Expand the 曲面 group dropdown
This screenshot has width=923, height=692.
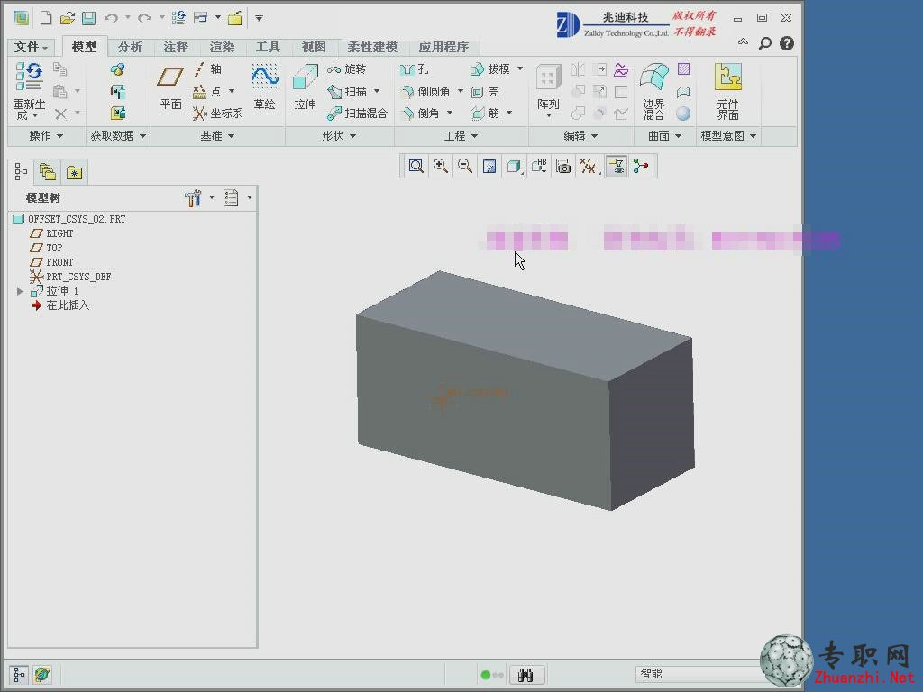(664, 136)
